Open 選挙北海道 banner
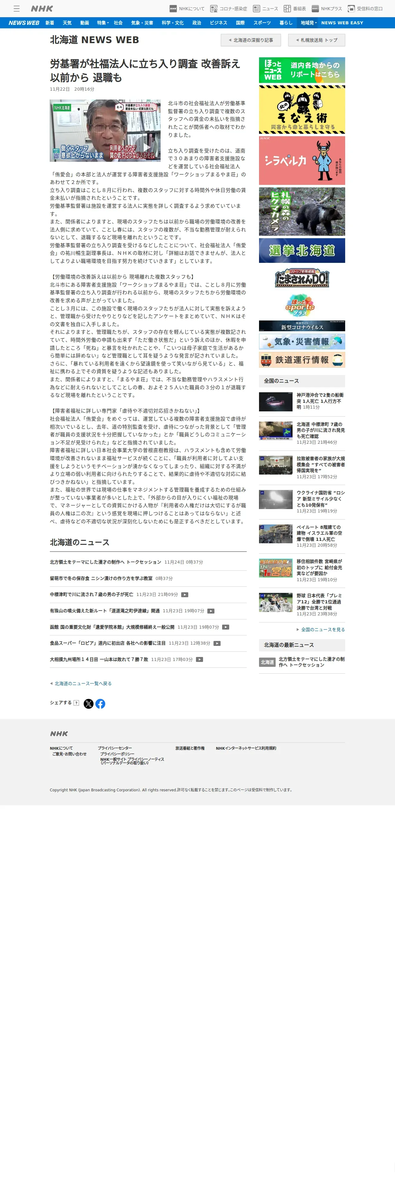Image resolution: width=395 pixels, height=1187 pixels. [x=302, y=250]
